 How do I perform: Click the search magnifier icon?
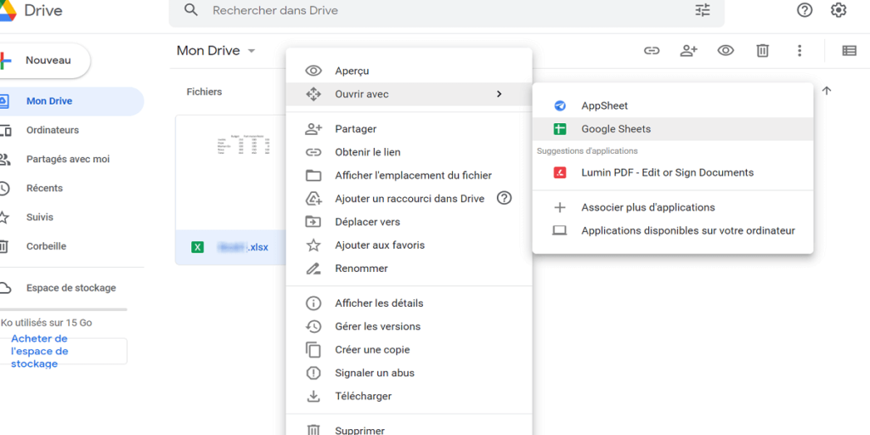tap(191, 10)
